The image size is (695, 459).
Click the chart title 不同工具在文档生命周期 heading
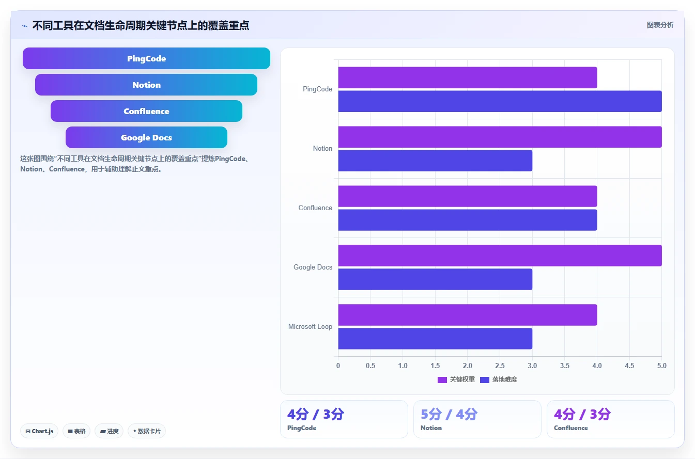141,26
